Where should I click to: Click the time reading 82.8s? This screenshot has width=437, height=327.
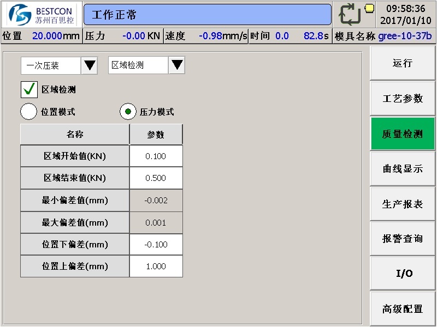[x=316, y=36]
